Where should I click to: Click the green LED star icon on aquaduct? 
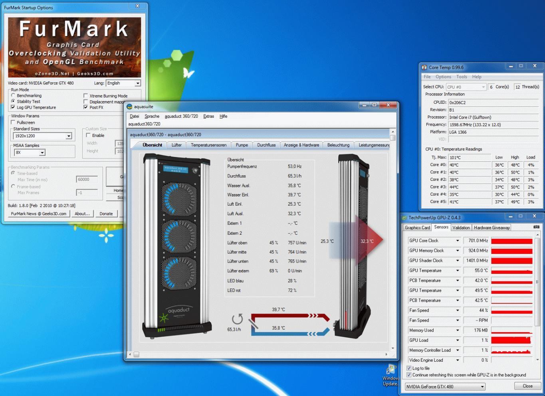[x=164, y=318]
